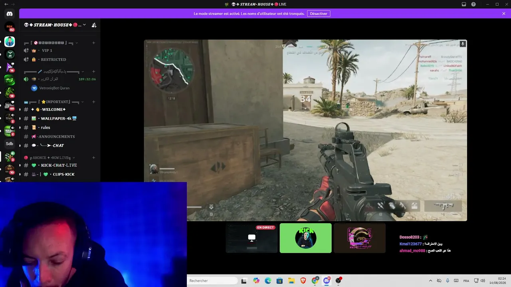Image resolution: width=511 pixels, height=287 pixels.
Task: Add a channel to ANONCE NOW LIVE category
Action: (x=93, y=157)
